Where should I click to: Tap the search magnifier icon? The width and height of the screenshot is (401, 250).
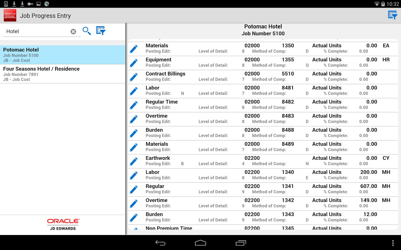click(x=87, y=31)
